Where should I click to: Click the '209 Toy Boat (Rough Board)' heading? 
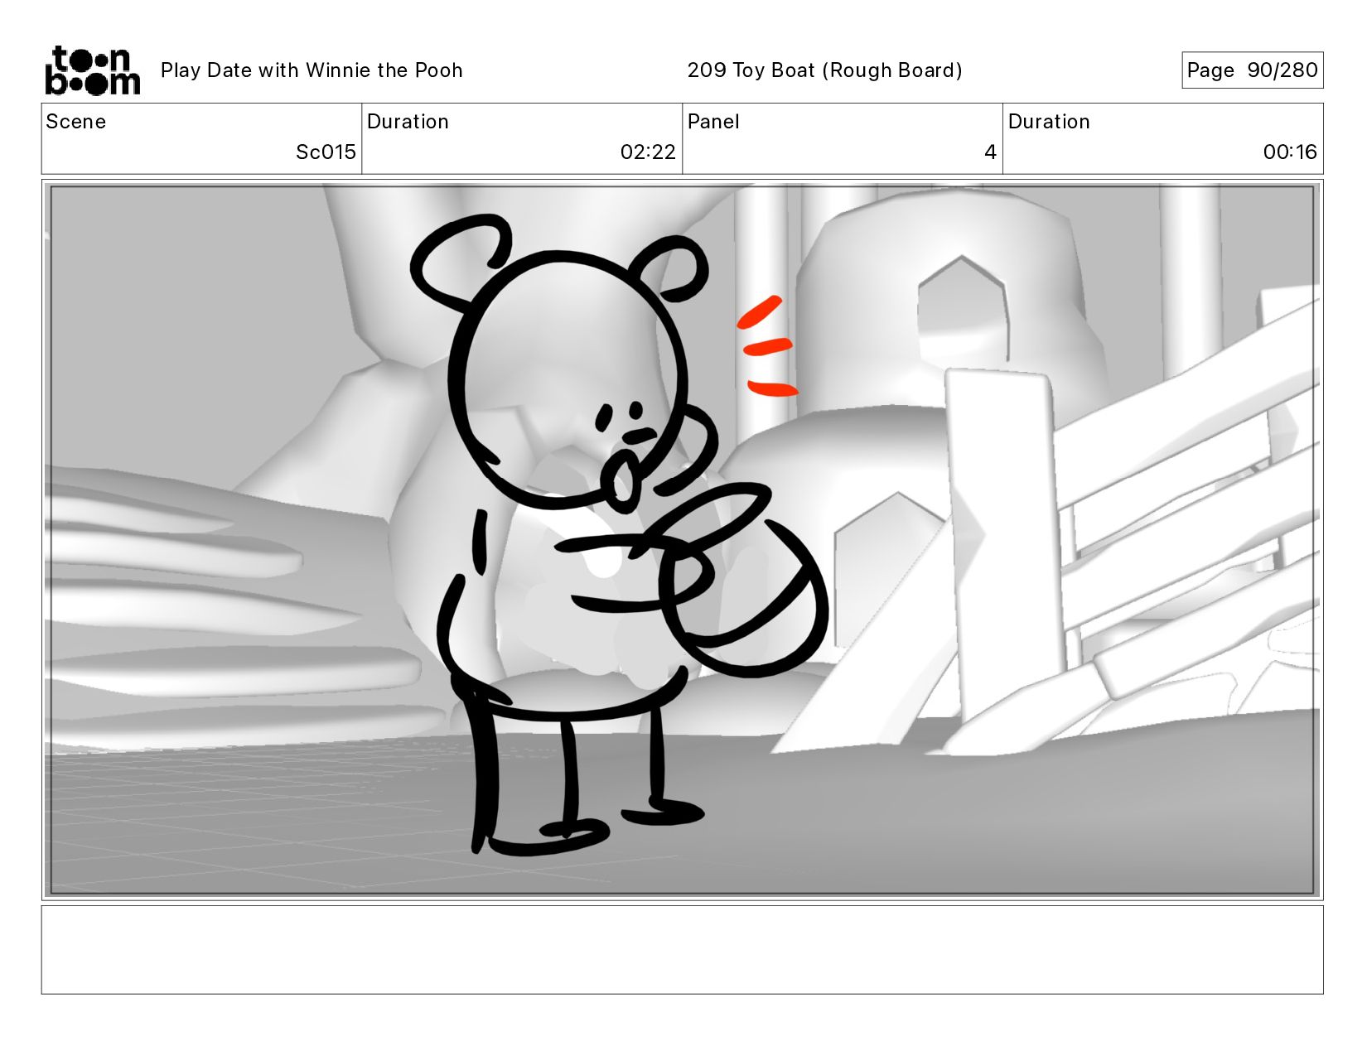tap(824, 70)
